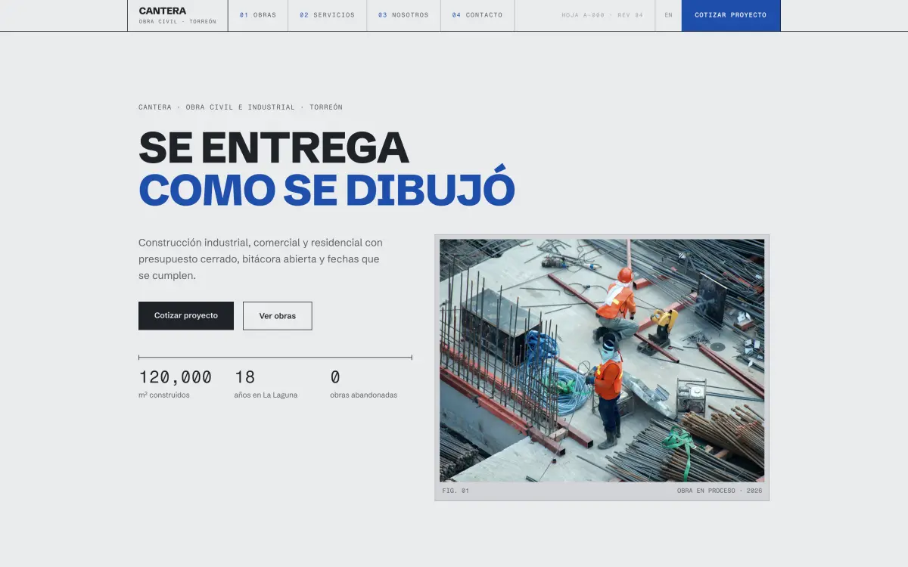
Task: Click the SE ENTREGA headline
Action: (274, 147)
